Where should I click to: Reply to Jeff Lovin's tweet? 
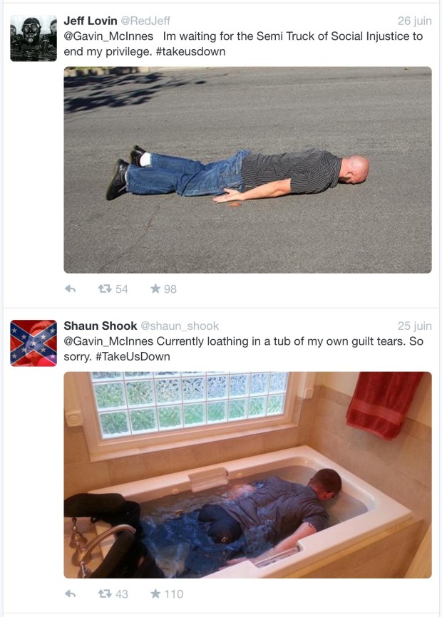(x=70, y=289)
